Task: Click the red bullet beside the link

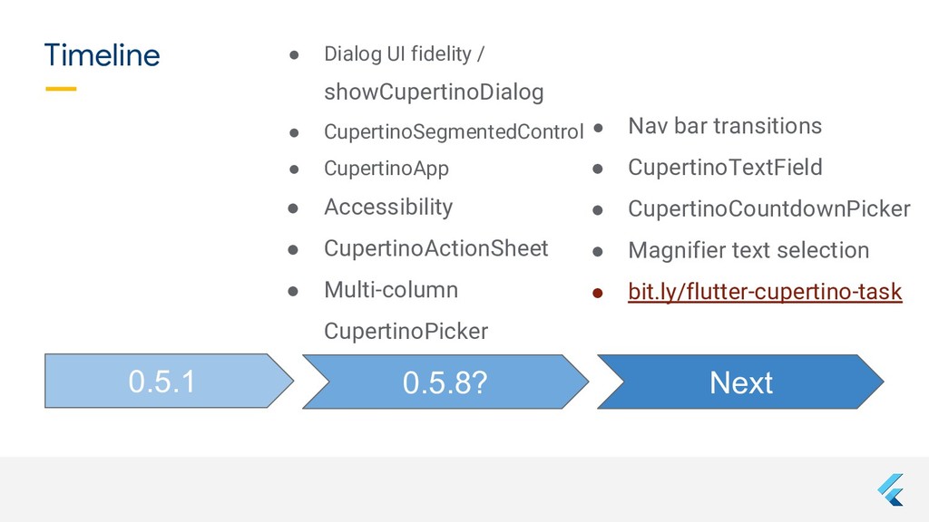Action: 598,293
